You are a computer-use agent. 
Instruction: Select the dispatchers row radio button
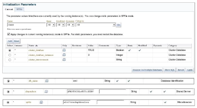(x=8, y=92)
